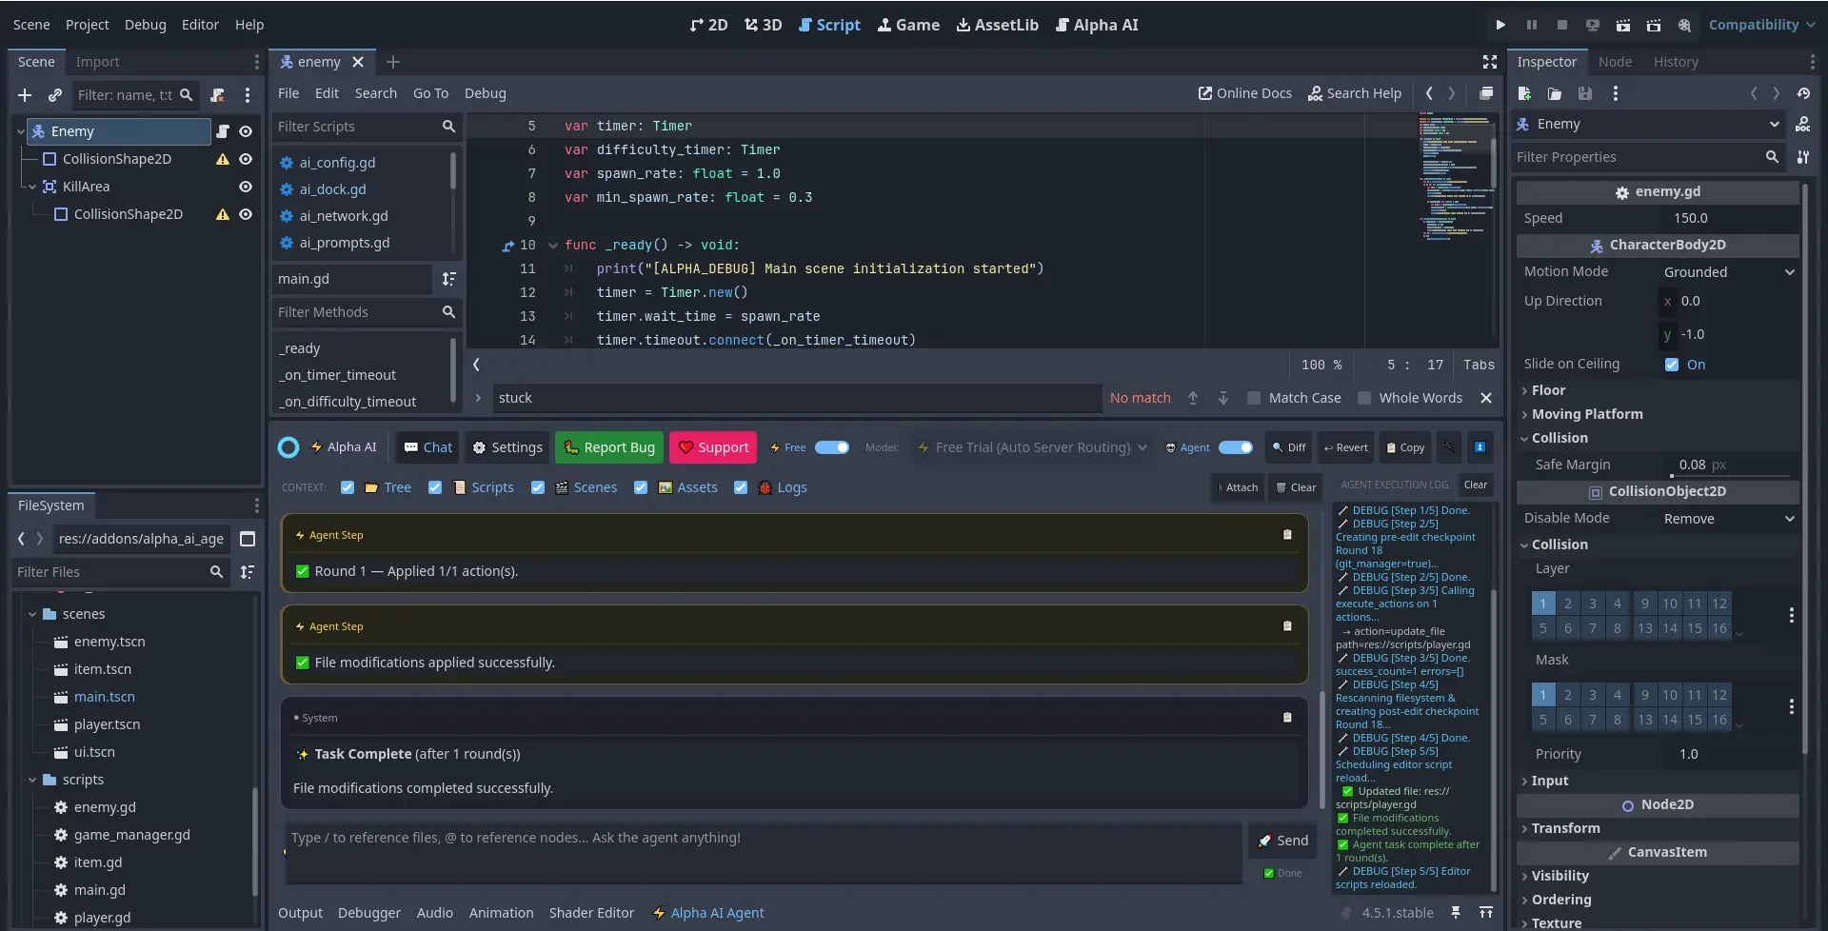Float the script editor window icon
Viewport: 1828px width, 931px height.
click(x=1485, y=93)
